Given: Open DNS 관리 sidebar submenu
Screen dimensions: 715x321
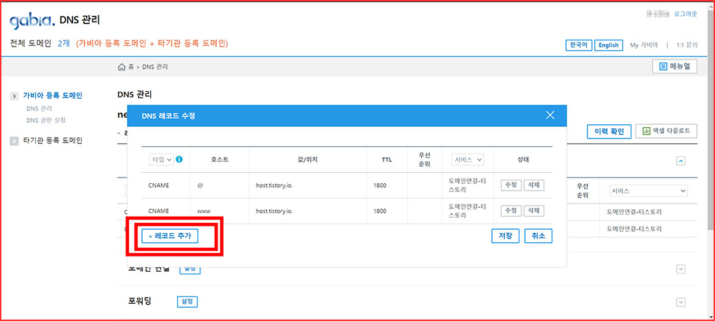Looking at the screenshot, I should [x=39, y=108].
